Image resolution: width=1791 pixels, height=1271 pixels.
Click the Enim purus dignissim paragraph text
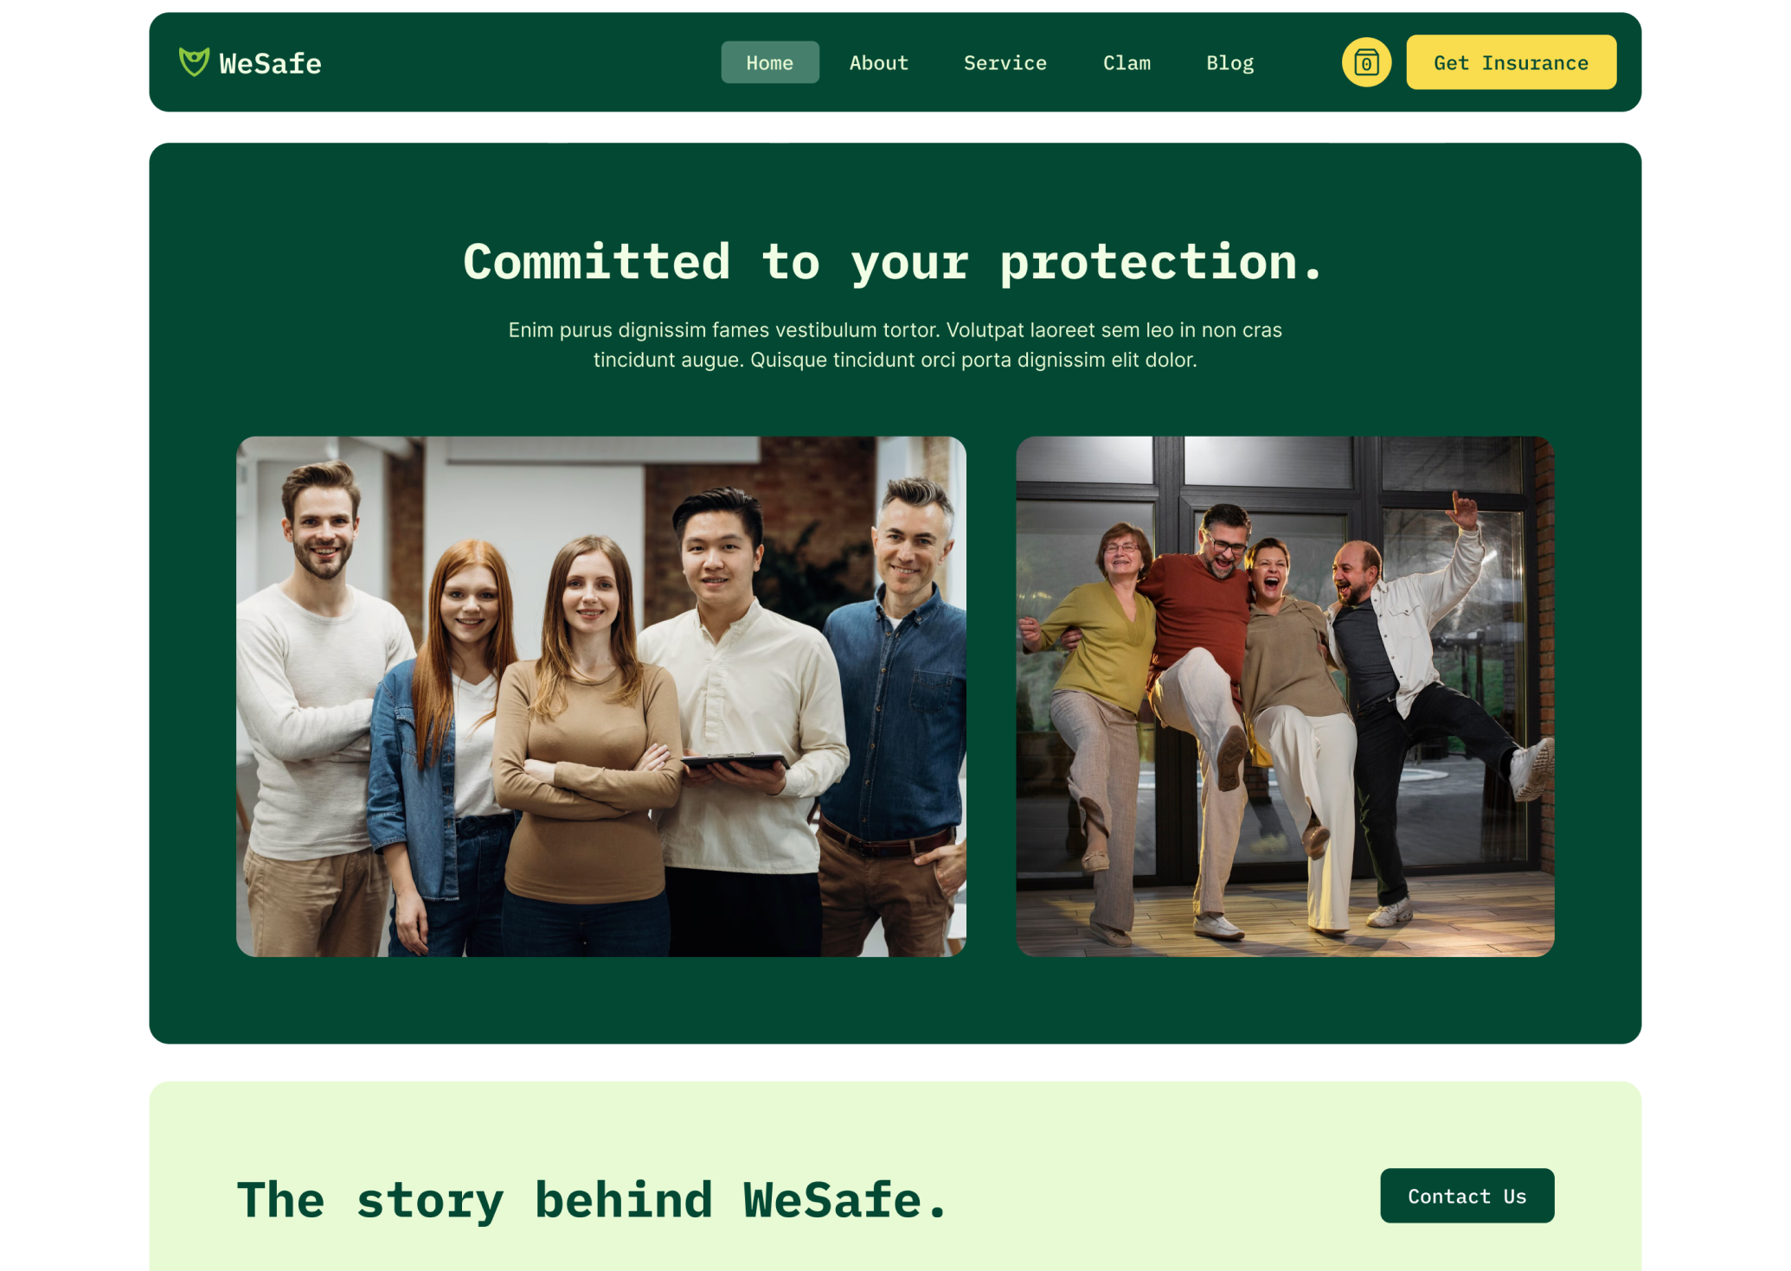coord(895,345)
